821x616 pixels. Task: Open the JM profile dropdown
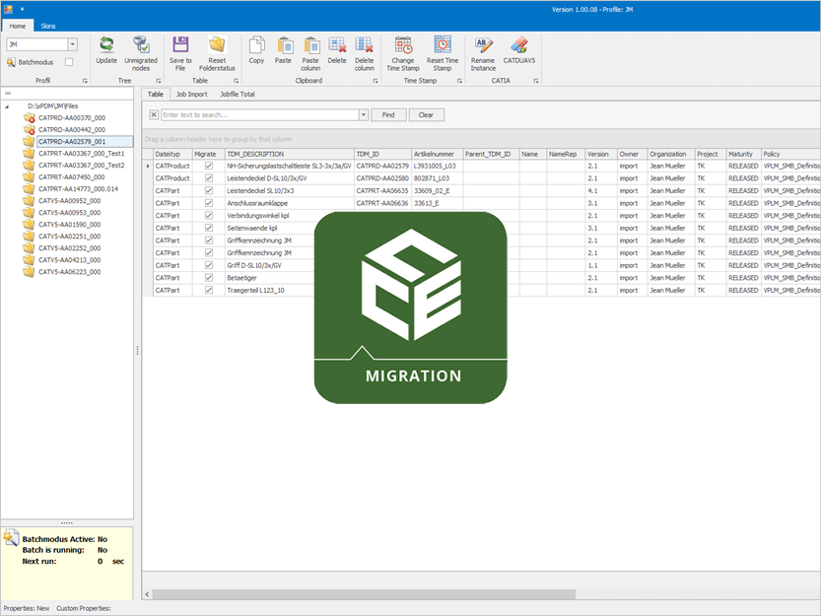[x=73, y=44]
